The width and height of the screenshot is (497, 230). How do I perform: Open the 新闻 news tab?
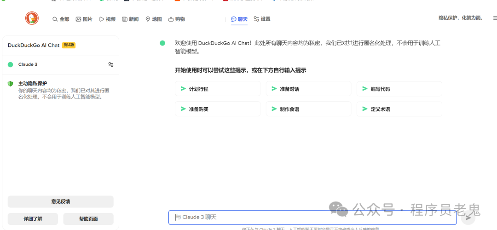point(130,19)
